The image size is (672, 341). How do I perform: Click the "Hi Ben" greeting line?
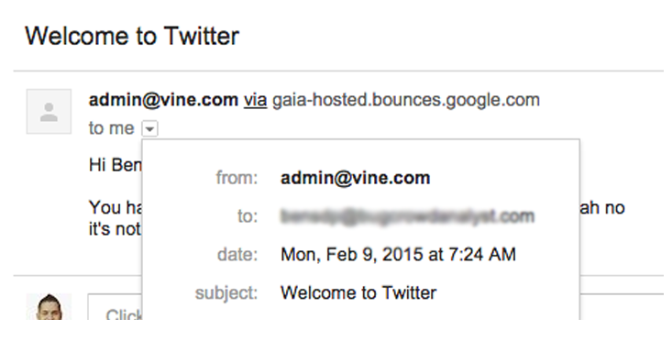[115, 165]
